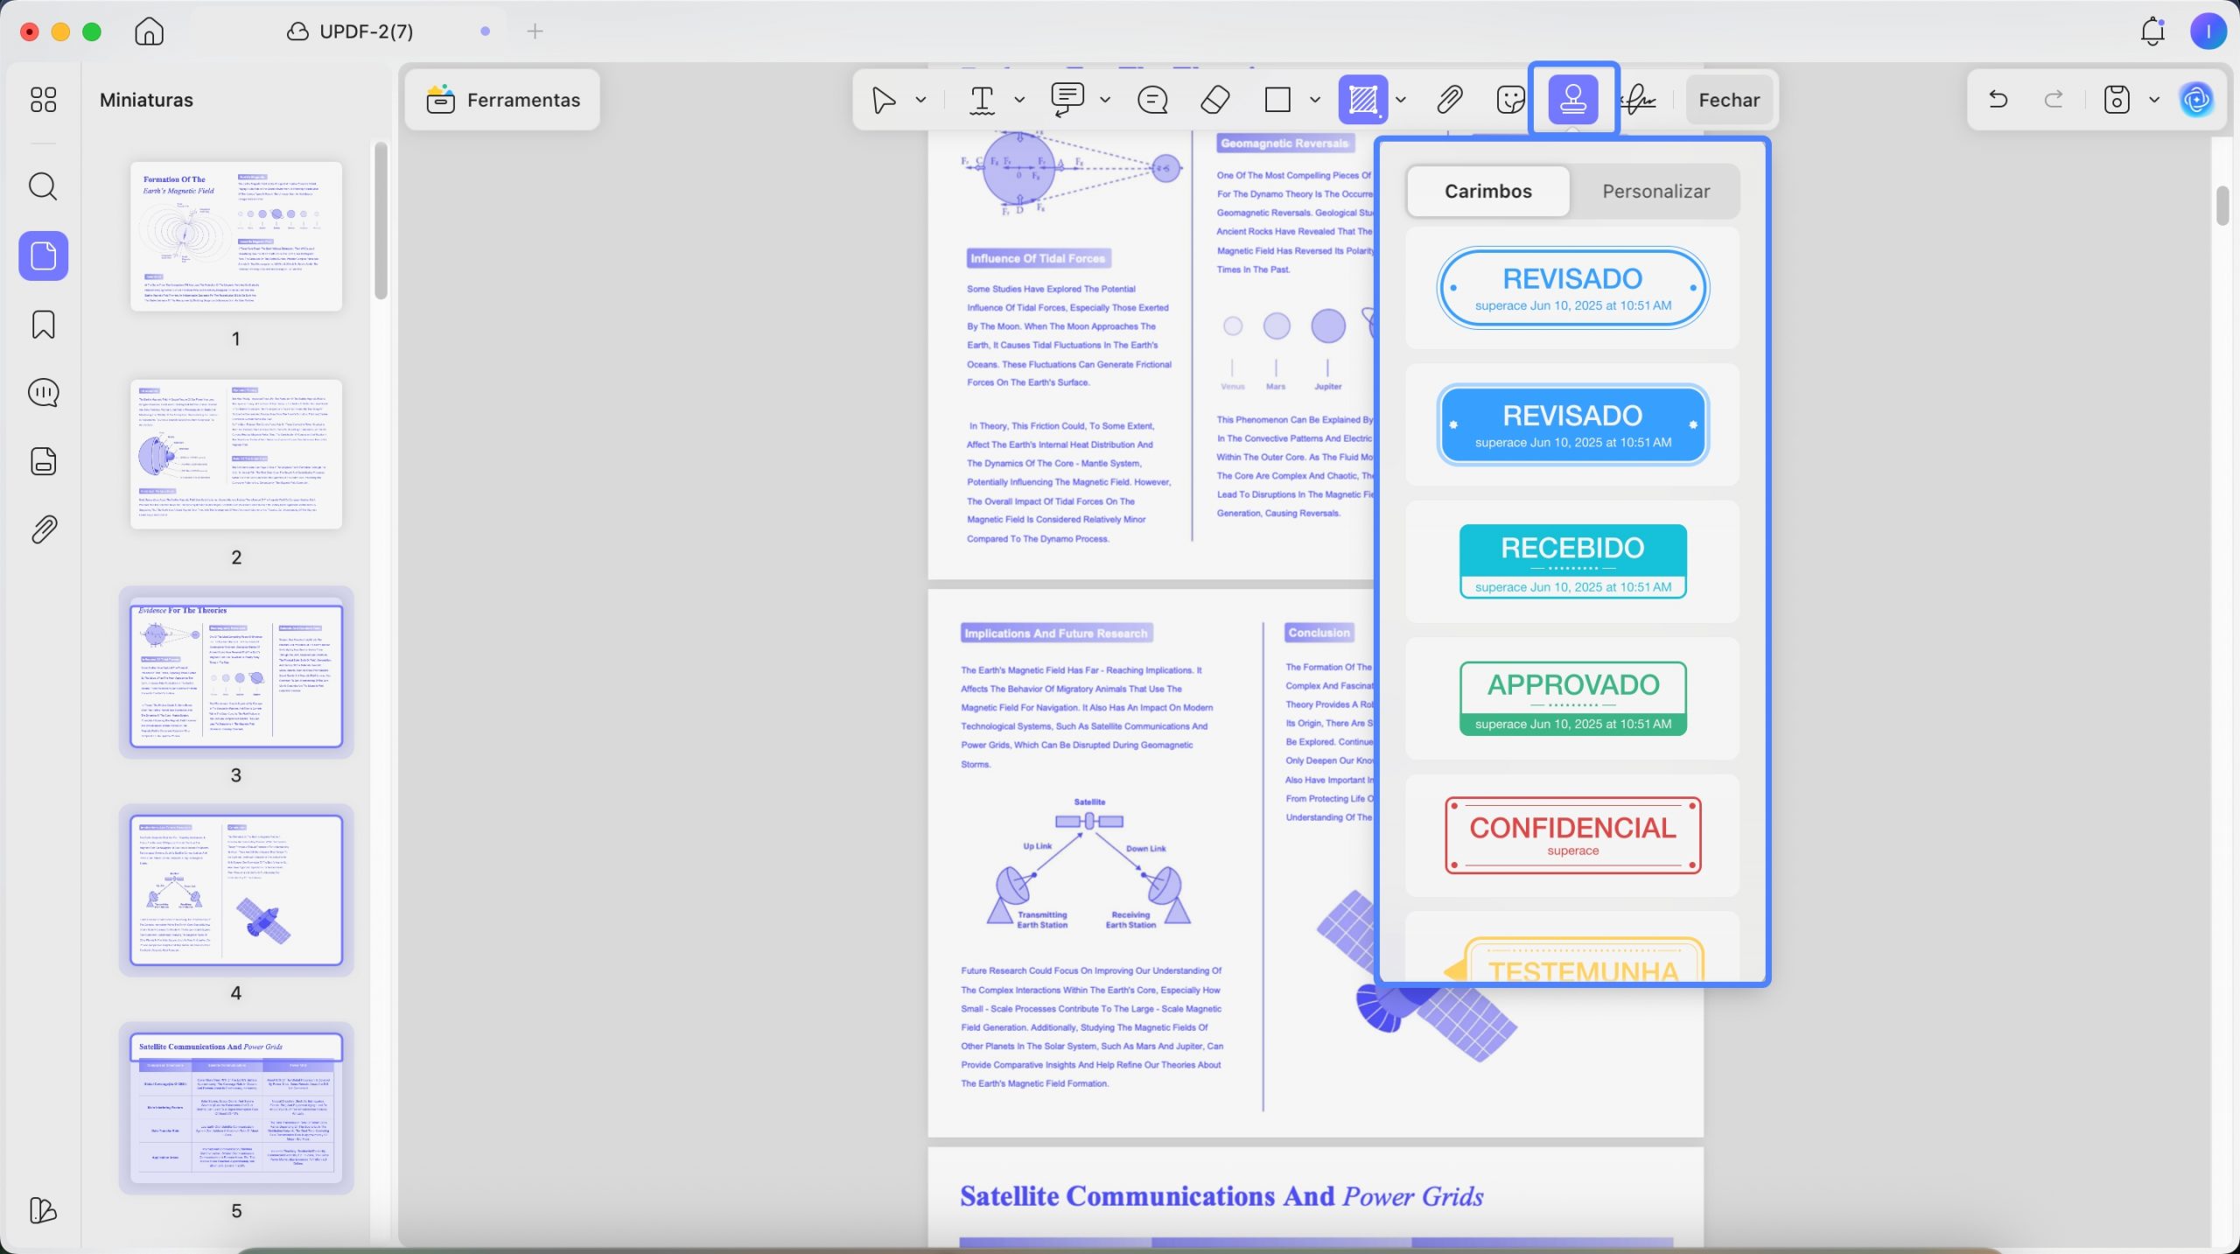Open the notifications bell
This screenshot has height=1254, width=2240.
[2152, 32]
